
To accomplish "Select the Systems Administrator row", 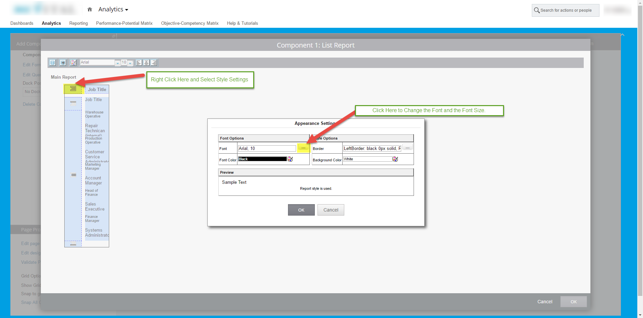I will (x=97, y=233).
